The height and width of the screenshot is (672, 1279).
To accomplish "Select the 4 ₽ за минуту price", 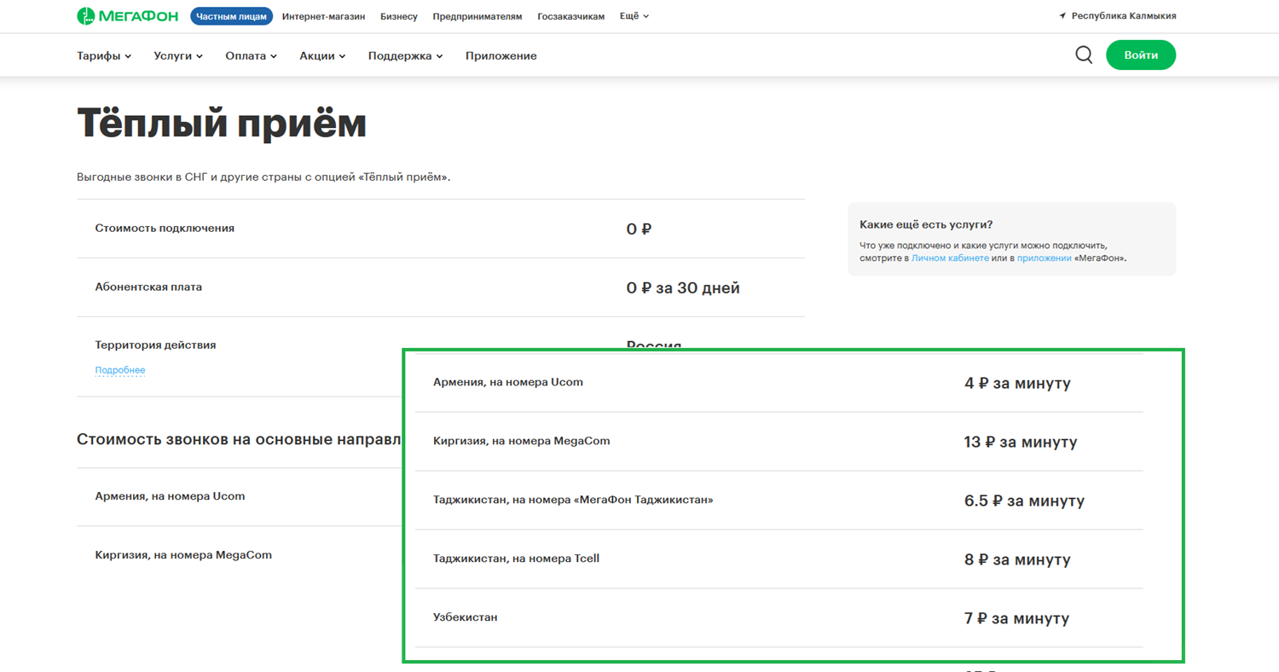I will pos(1017,384).
